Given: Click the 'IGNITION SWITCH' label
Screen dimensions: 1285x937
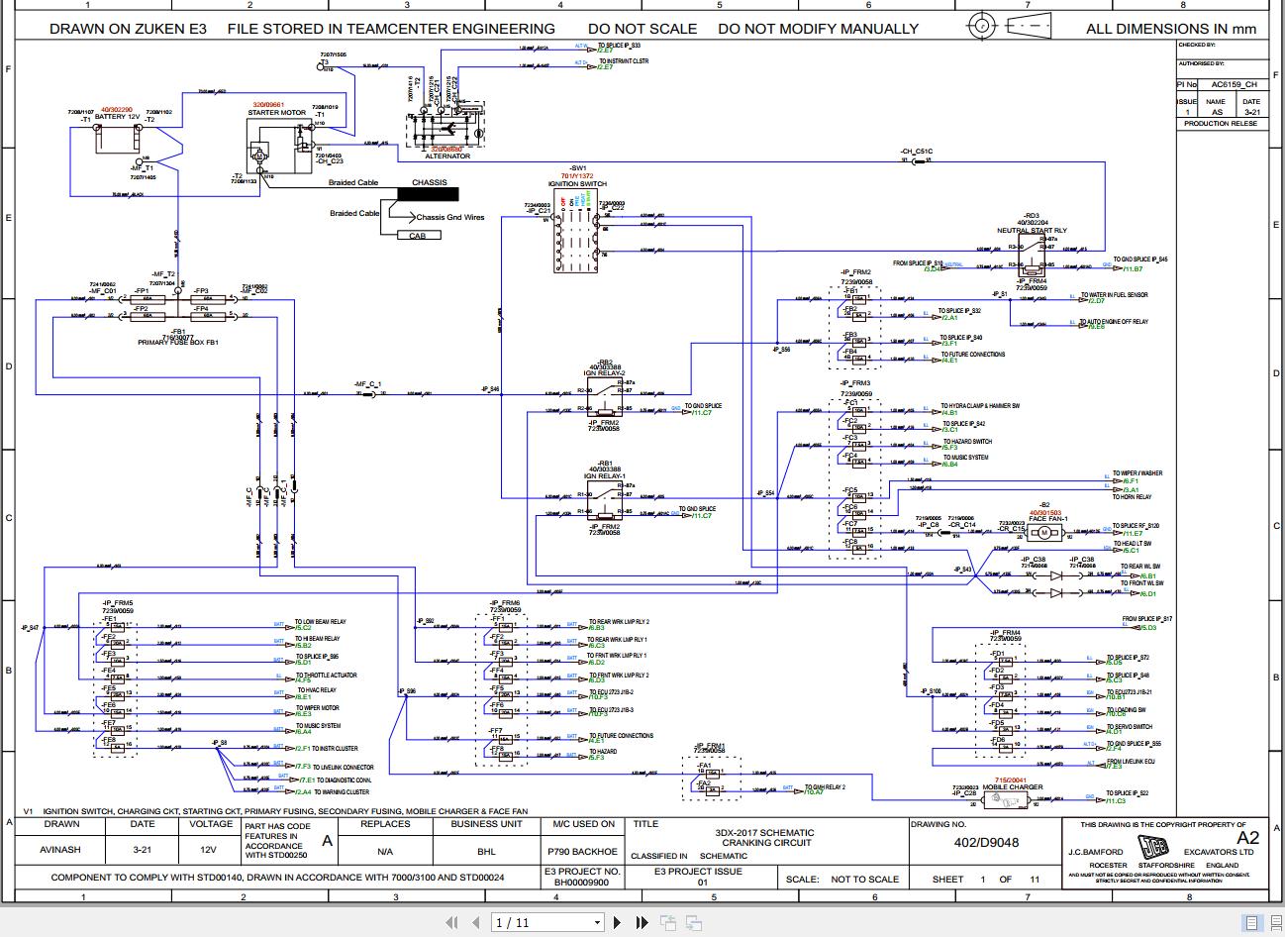Looking at the screenshot, I should pyautogui.click(x=578, y=184).
